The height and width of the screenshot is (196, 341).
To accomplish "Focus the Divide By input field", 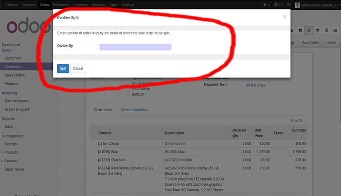I will coord(135,47).
